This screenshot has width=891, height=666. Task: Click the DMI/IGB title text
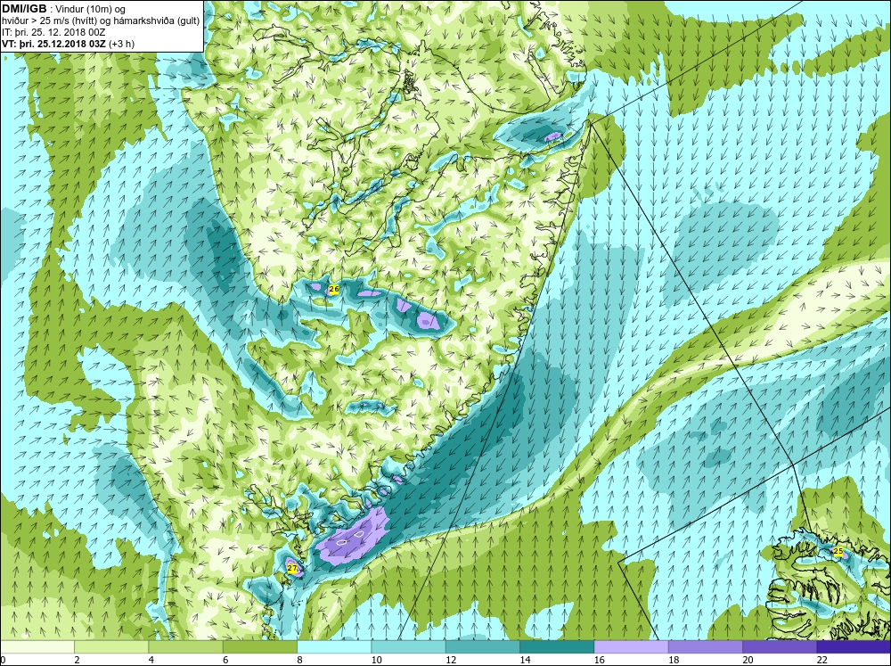(24, 9)
